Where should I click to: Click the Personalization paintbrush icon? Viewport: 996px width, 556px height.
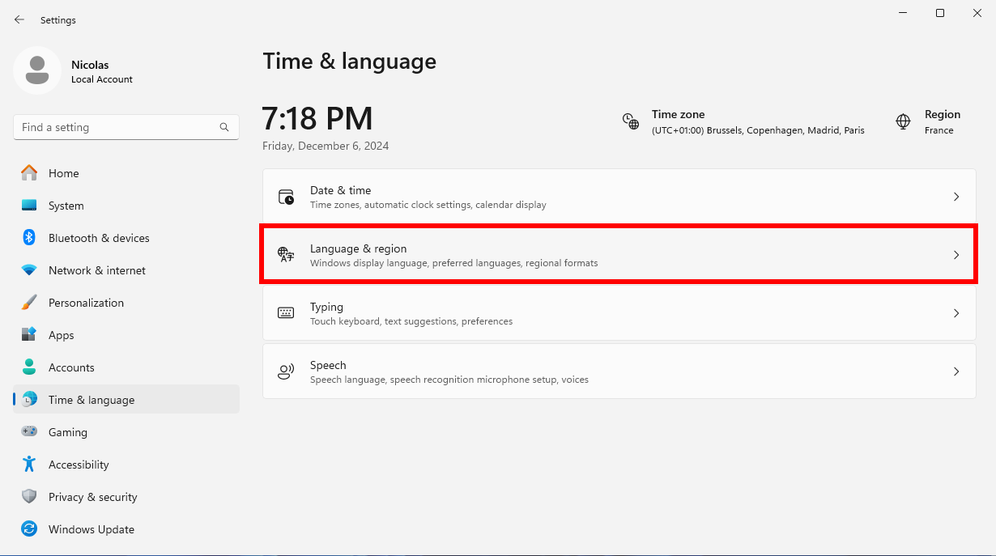coord(29,303)
